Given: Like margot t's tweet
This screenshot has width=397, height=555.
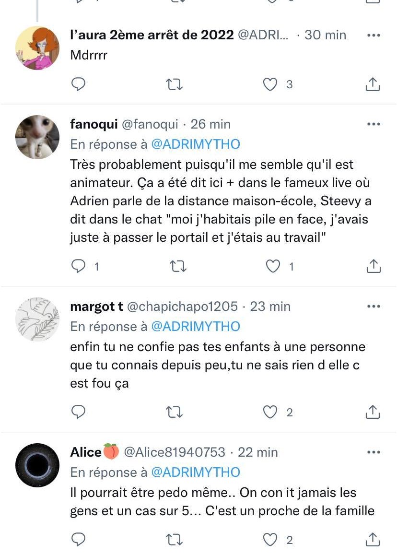Looking at the screenshot, I should 271,412.
